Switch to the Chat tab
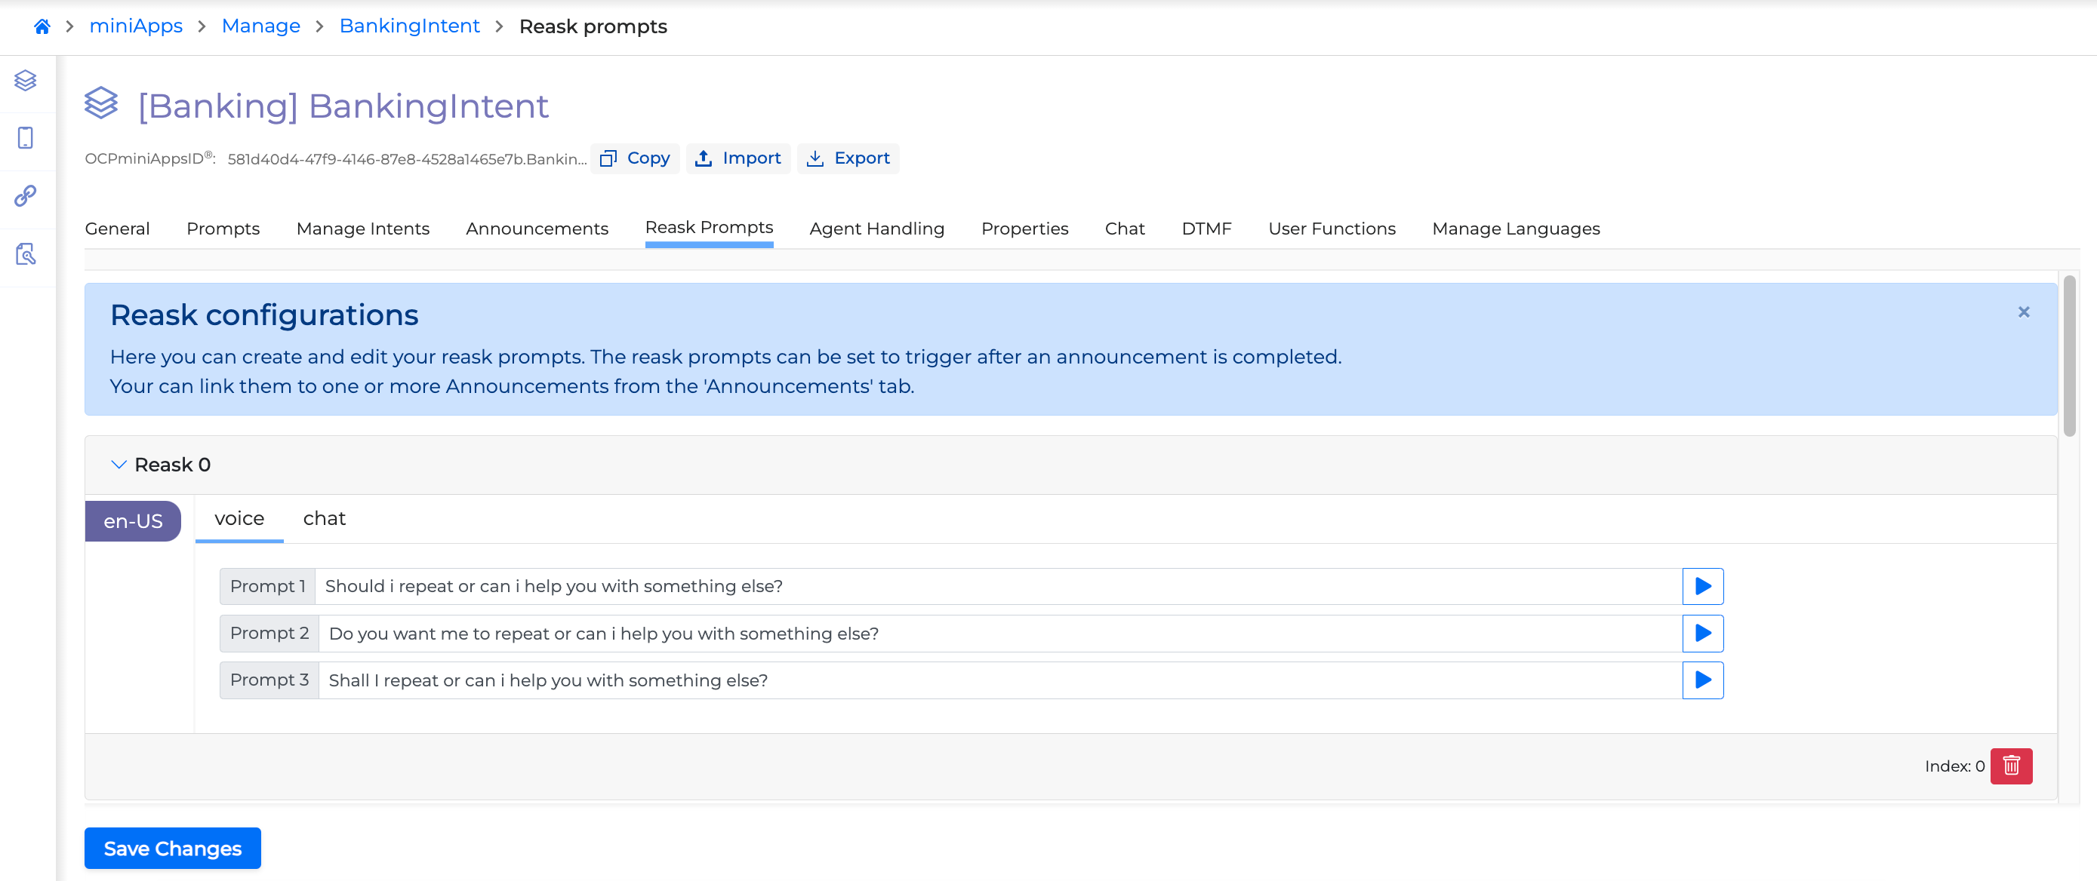The height and width of the screenshot is (881, 2097). (1125, 229)
